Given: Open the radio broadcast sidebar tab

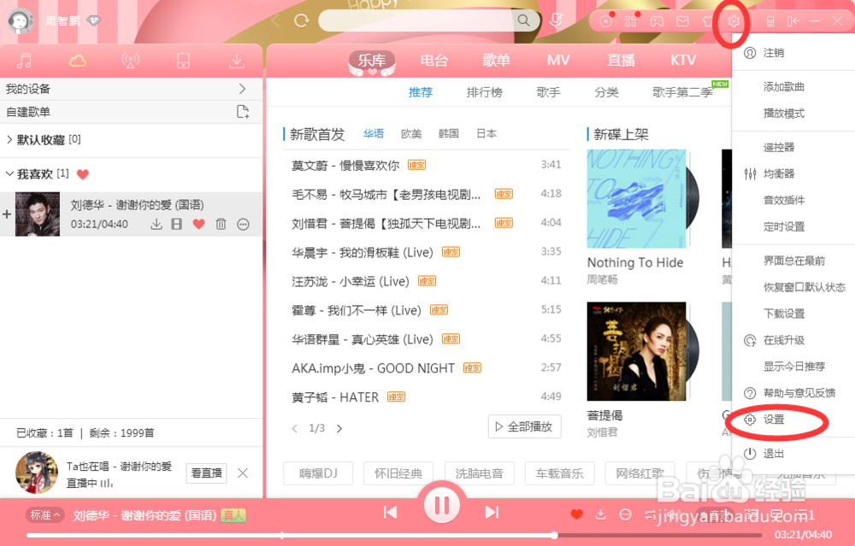Looking at the screenshot, I should [x=130, y=61].
